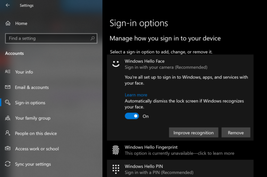Expand the Windows Hello PIN option
The height and width of the screenshot is (177, 267).
tap(180, 169)
